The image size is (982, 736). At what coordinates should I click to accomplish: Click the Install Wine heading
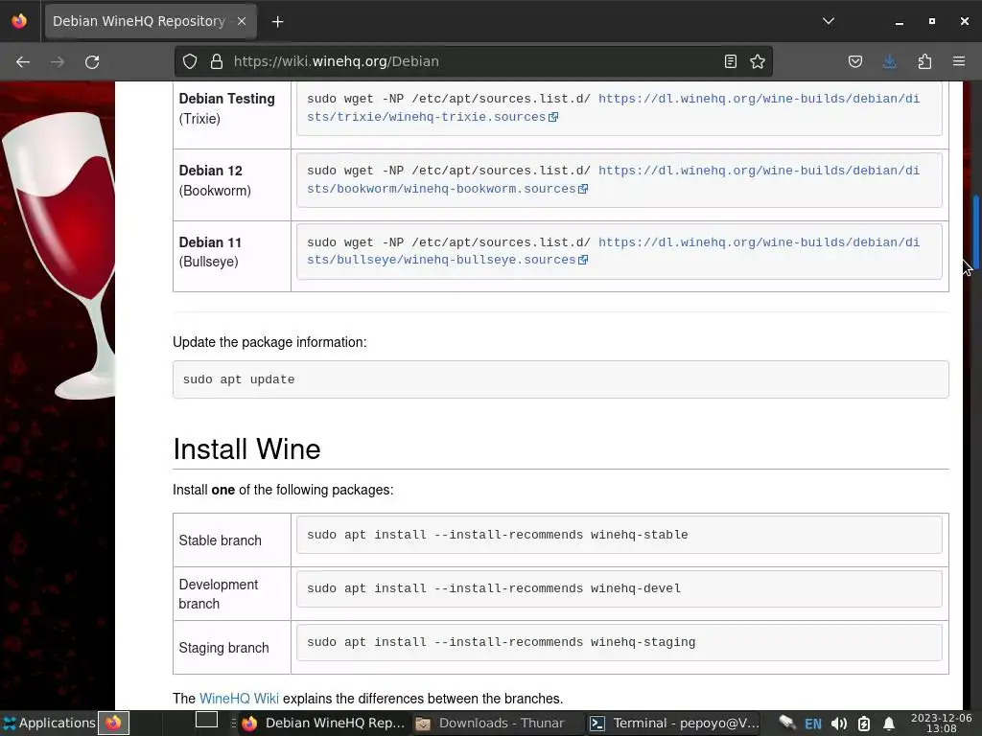coord(246,448)
